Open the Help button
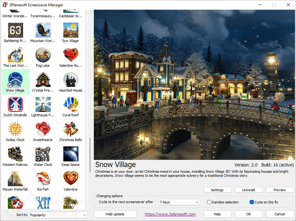Viewport: 296px width, 221px height. (x=217, y=214)
